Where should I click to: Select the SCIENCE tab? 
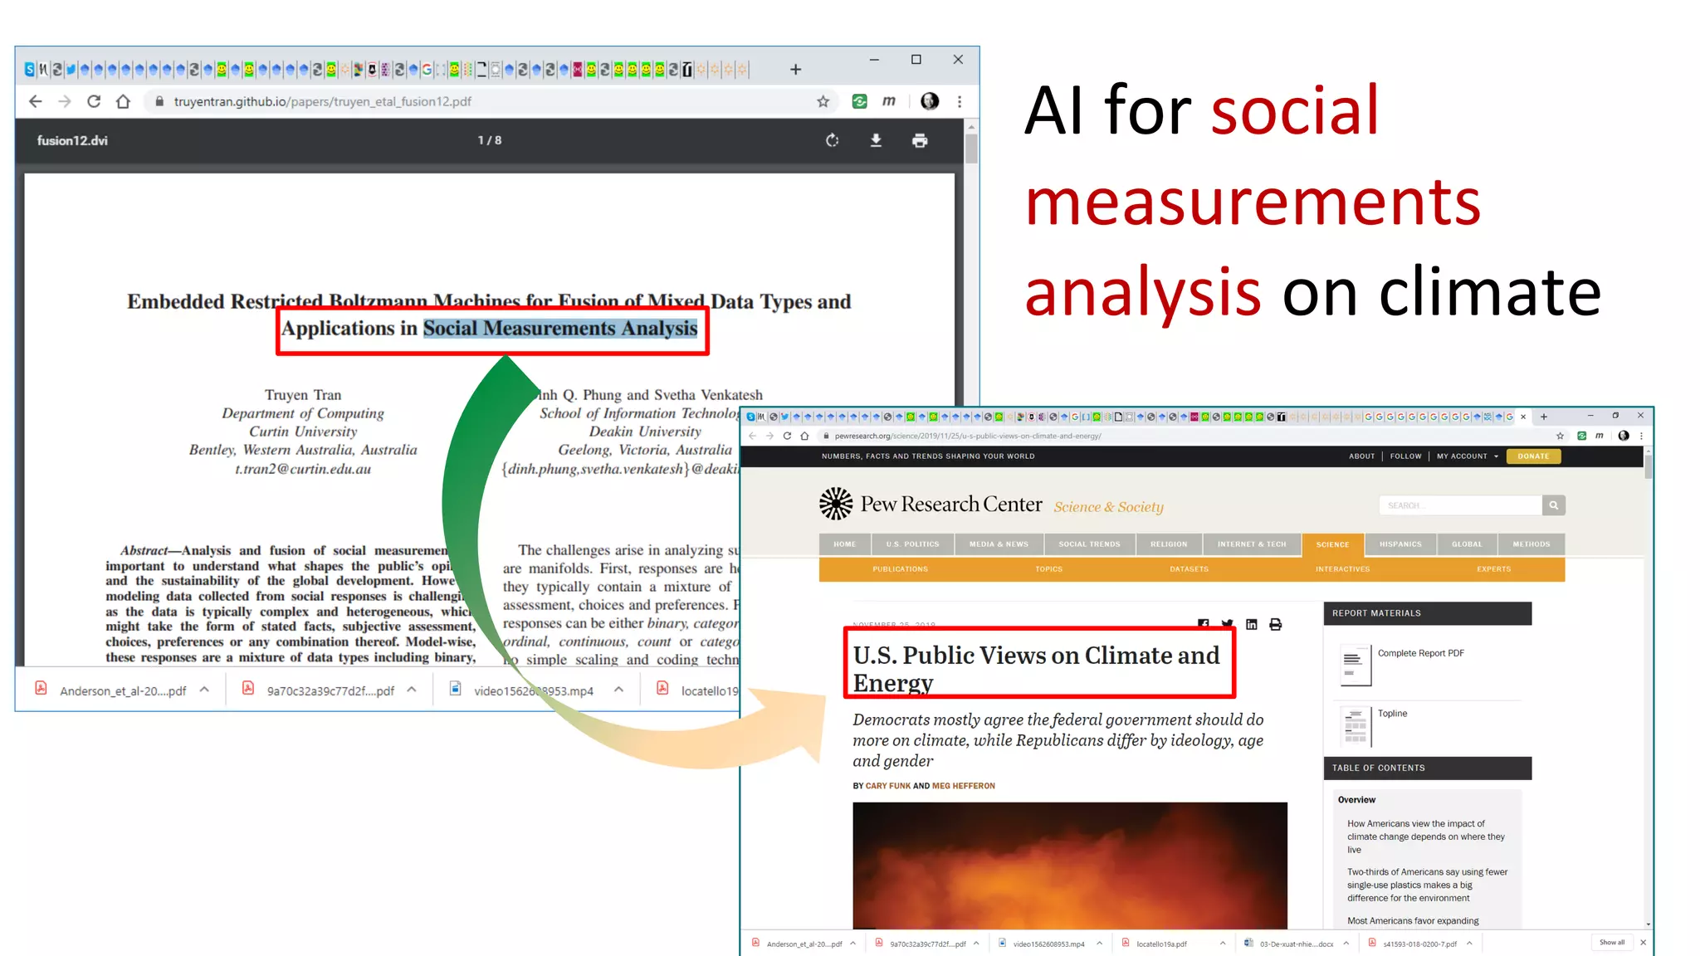[1332, 544]
